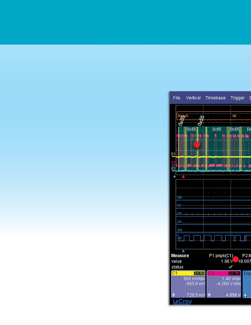Open the File menu
This screenshot has width=251, height=325.
tap(177, 98)
